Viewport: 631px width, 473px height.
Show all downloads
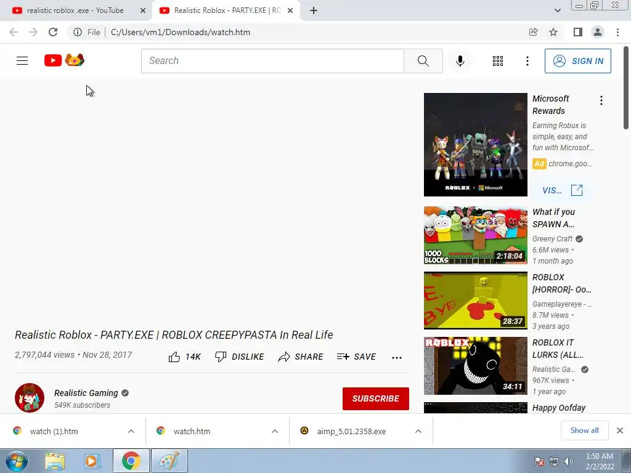(584, 431)
